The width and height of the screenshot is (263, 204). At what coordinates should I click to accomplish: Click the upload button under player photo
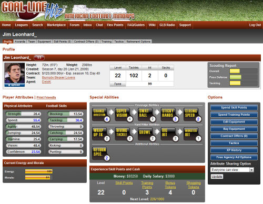click(15, 85)
